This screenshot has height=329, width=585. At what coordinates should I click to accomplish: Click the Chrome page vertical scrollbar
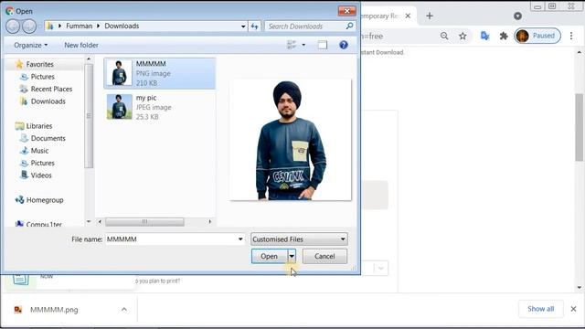tap(579, 127)
